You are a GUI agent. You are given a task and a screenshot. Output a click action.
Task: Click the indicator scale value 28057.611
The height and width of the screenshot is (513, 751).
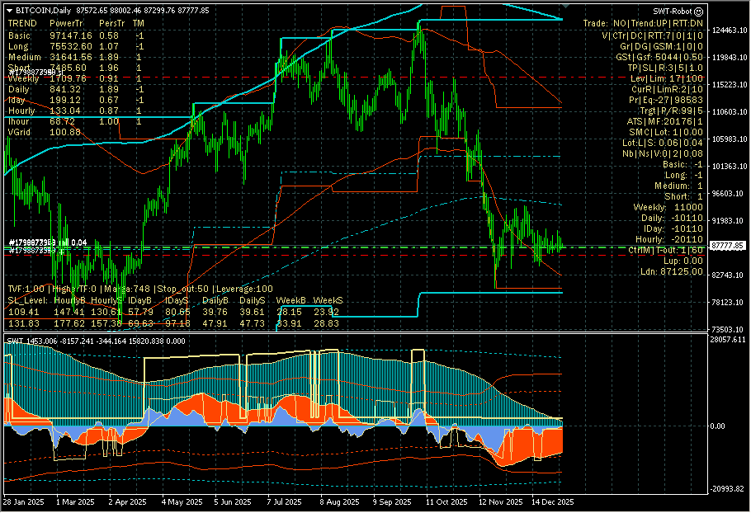click(x=728, y=340)
